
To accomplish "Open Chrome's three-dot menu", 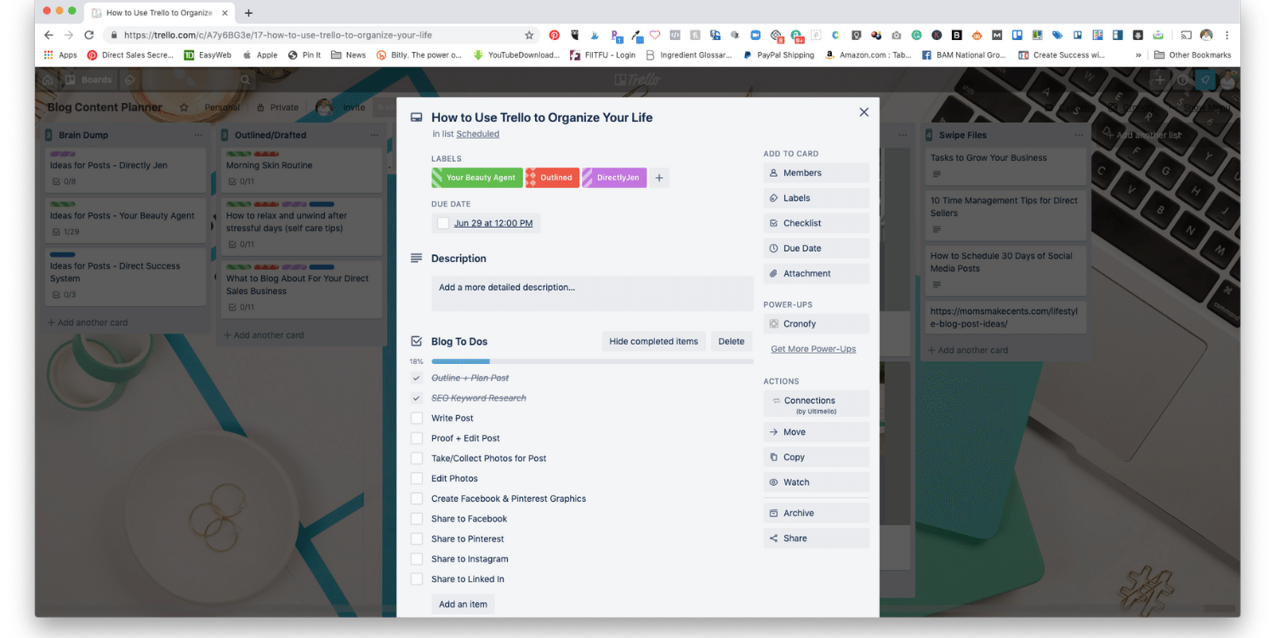I will tap(1227, 35).
